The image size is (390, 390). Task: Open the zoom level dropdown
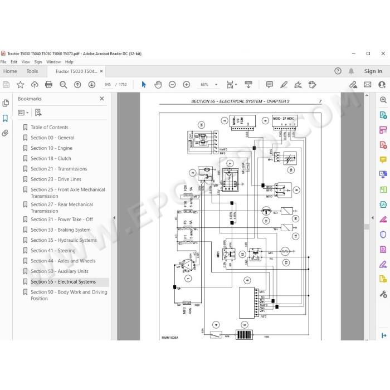(216, 85)
